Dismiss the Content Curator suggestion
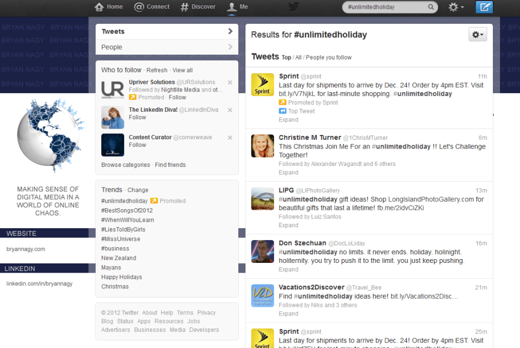 click(230, 138)
